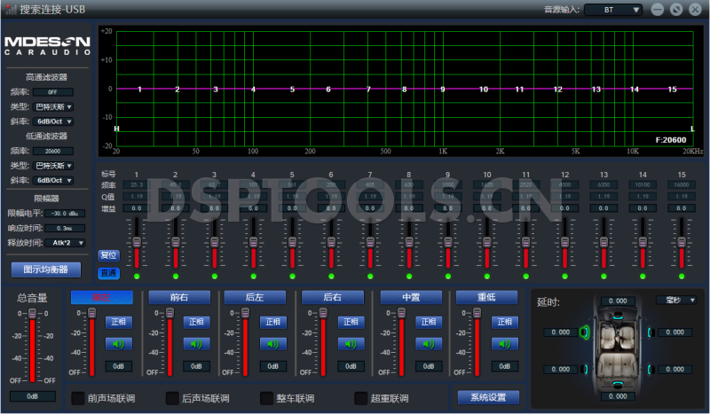Click the bottom delay 0.000 field

point(618,396)
